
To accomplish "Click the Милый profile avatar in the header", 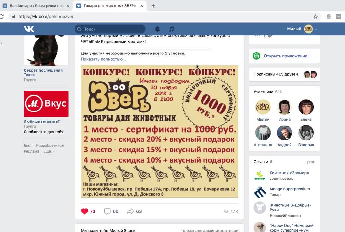I will (x=309, y=29).
